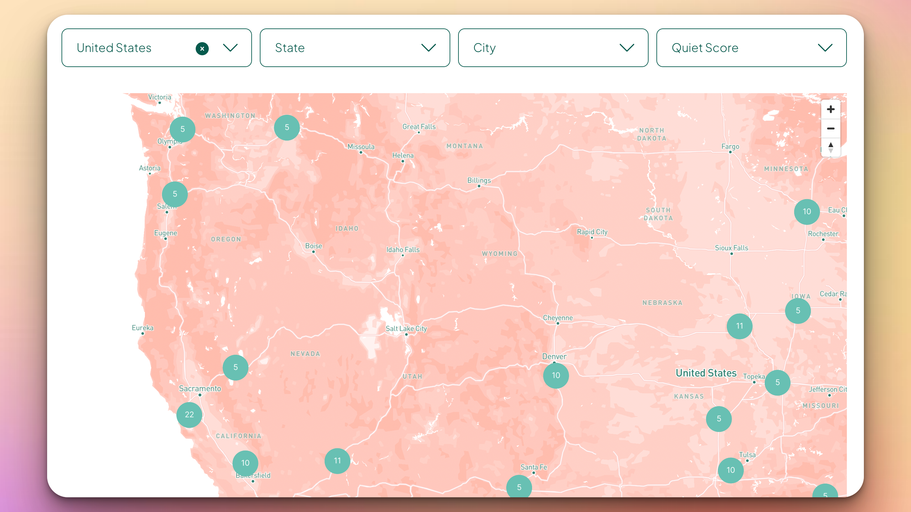Screen dimensions: 911x512
Task: Click the Salt Lake City map label
Action: [406, 329]
